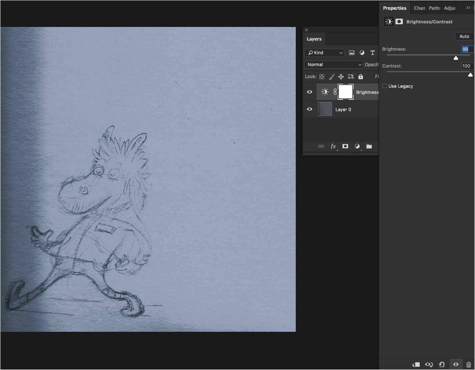
Task: Switch to the Channels tab
Action: point(419,8)
